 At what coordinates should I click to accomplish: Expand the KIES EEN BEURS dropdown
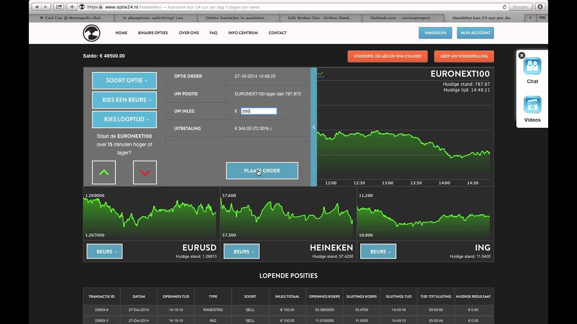(124, 100)
